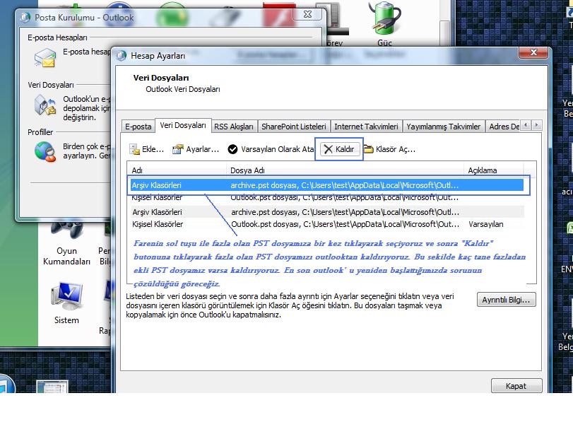Click the Dosya Adı column header
This screenshot has height=427, width=573.
pyautogui.click(x=345, y=170)
